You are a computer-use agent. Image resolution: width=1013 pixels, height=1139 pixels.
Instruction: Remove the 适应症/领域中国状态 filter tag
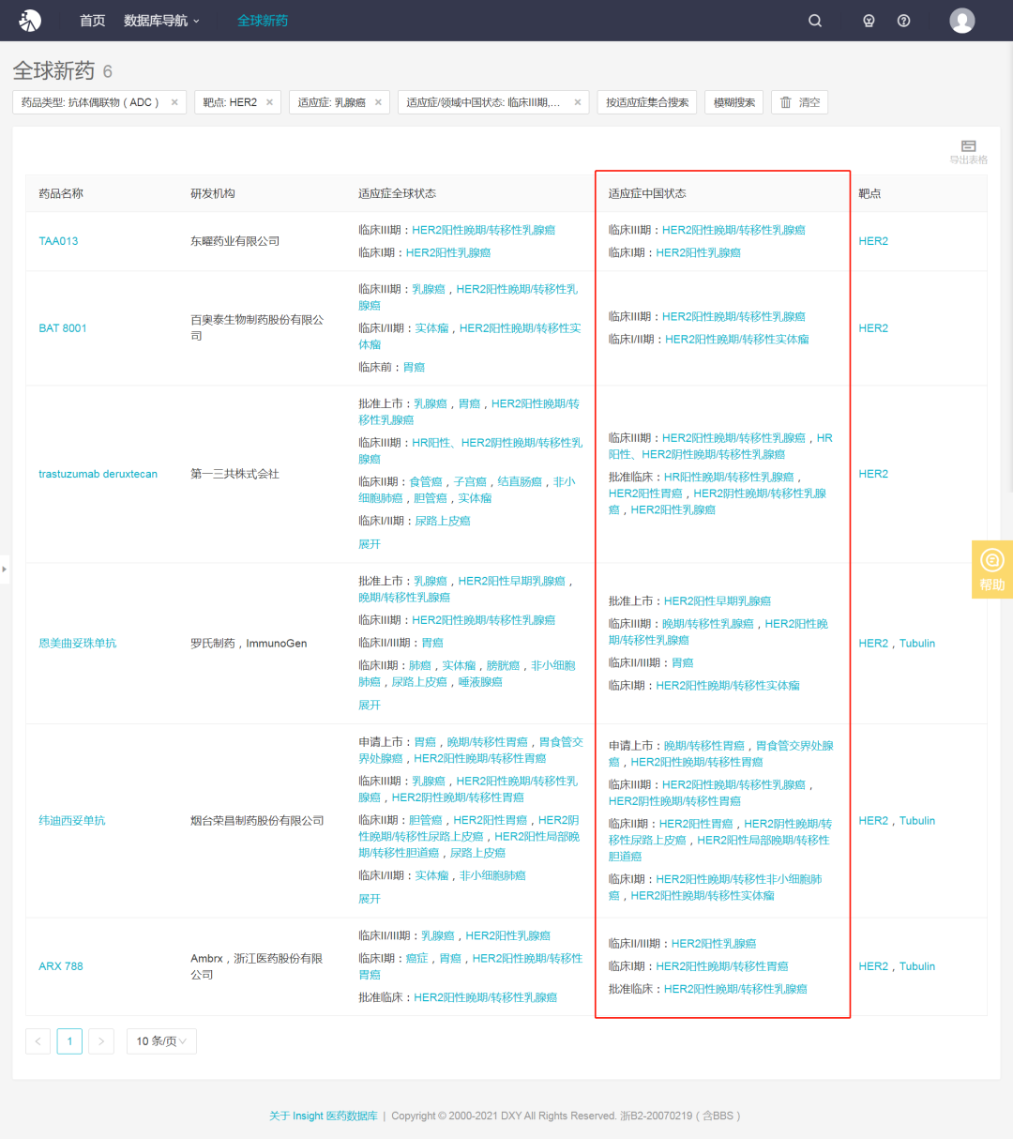click(578, 102)
